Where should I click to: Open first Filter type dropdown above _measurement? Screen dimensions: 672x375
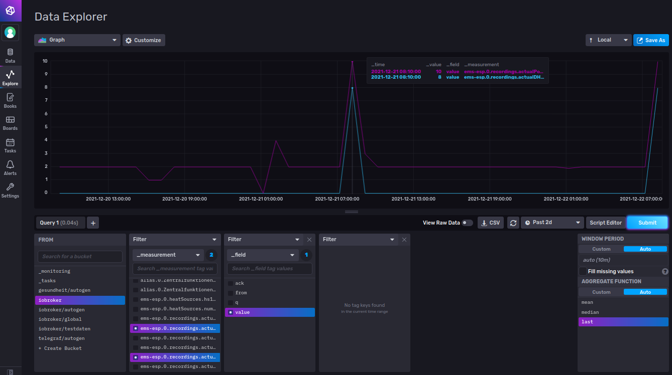[x=175, y=240]
